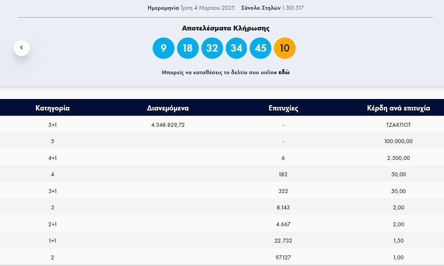This screenshot has height=266, width=444.
Task: Select the blue ball number 32
Action: point(212,48)
